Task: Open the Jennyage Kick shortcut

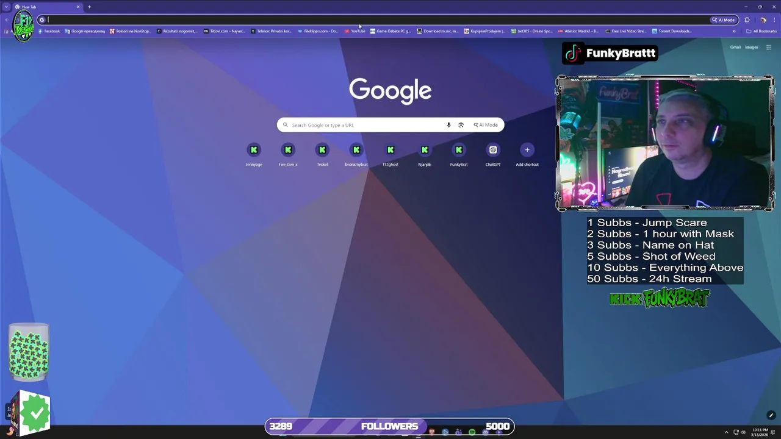Action: pyautogui.click(x=254, y=154)
